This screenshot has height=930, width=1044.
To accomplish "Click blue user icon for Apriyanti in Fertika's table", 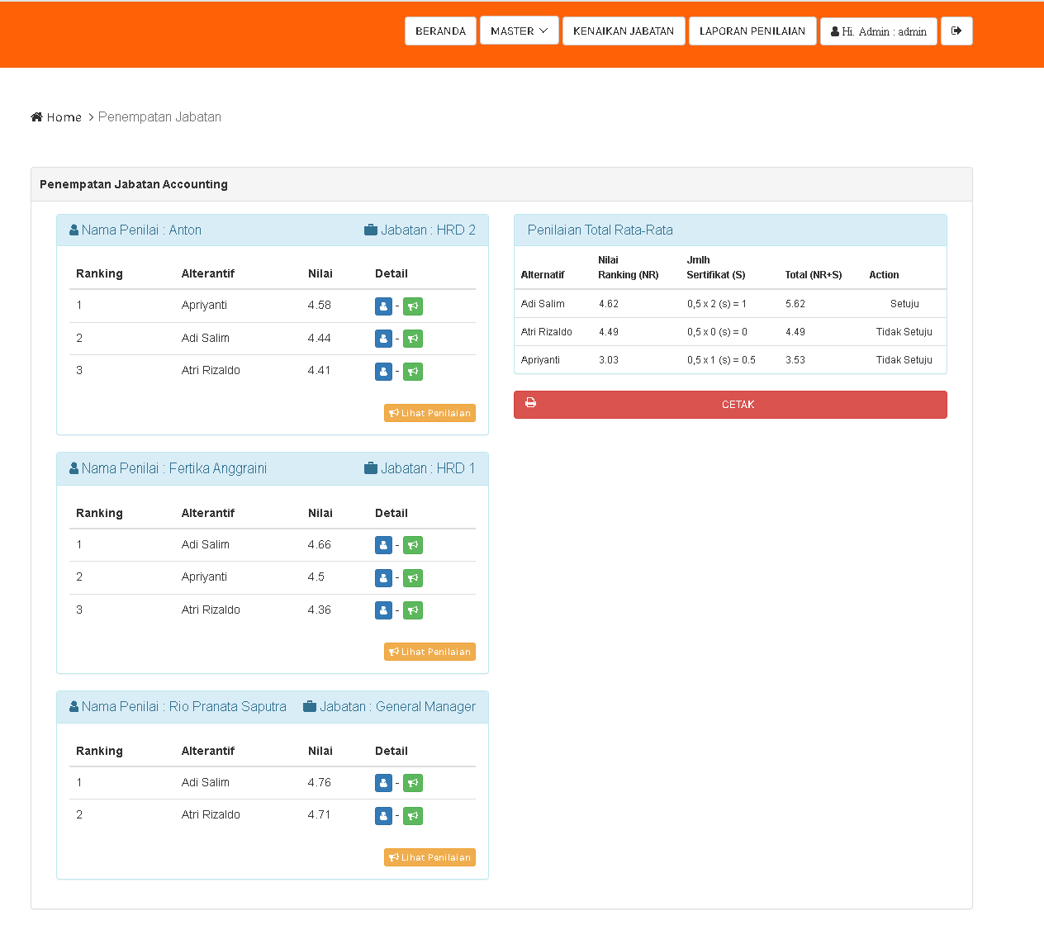I will 383,578.
